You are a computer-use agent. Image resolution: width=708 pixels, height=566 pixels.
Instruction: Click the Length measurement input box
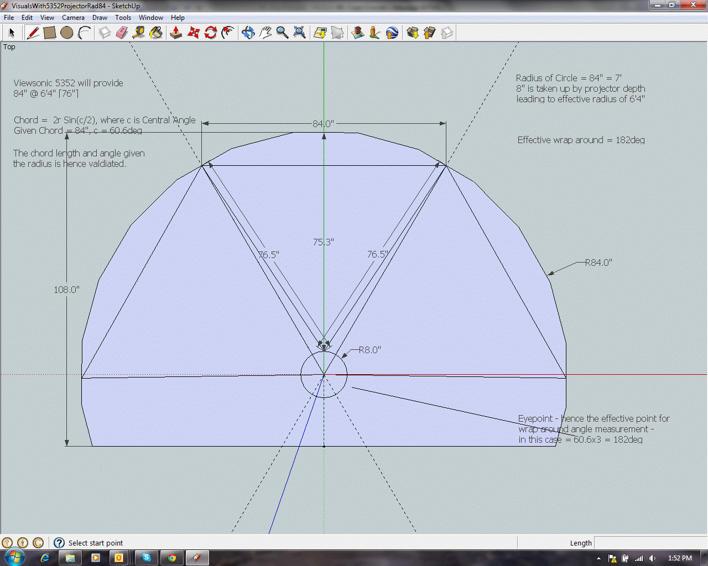pos(650,543)
